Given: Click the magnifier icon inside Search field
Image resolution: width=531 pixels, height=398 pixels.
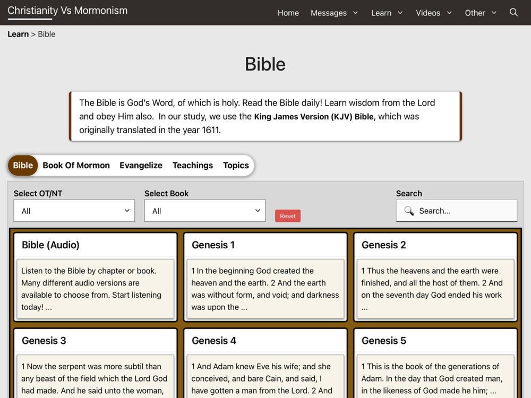Looking at the screenshot, I should (409, 211).
